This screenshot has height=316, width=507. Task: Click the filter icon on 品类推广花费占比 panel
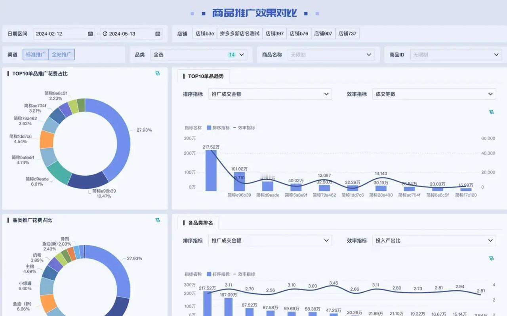coord(158,220)
